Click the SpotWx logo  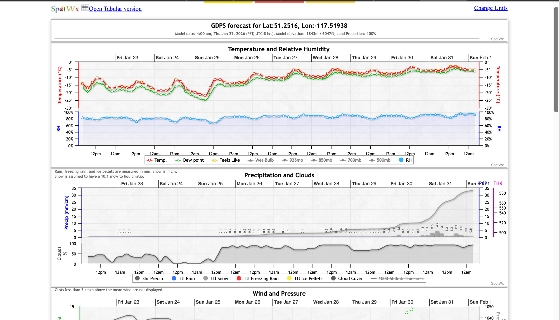[65, 9]
